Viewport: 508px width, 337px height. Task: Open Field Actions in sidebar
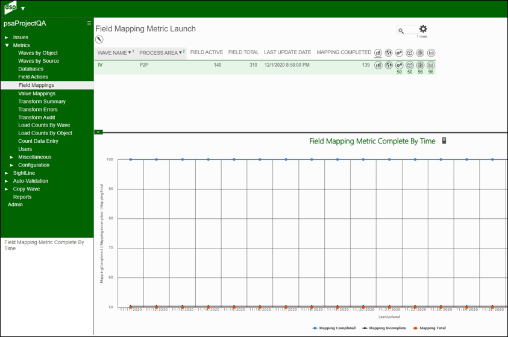click(33, 77)
